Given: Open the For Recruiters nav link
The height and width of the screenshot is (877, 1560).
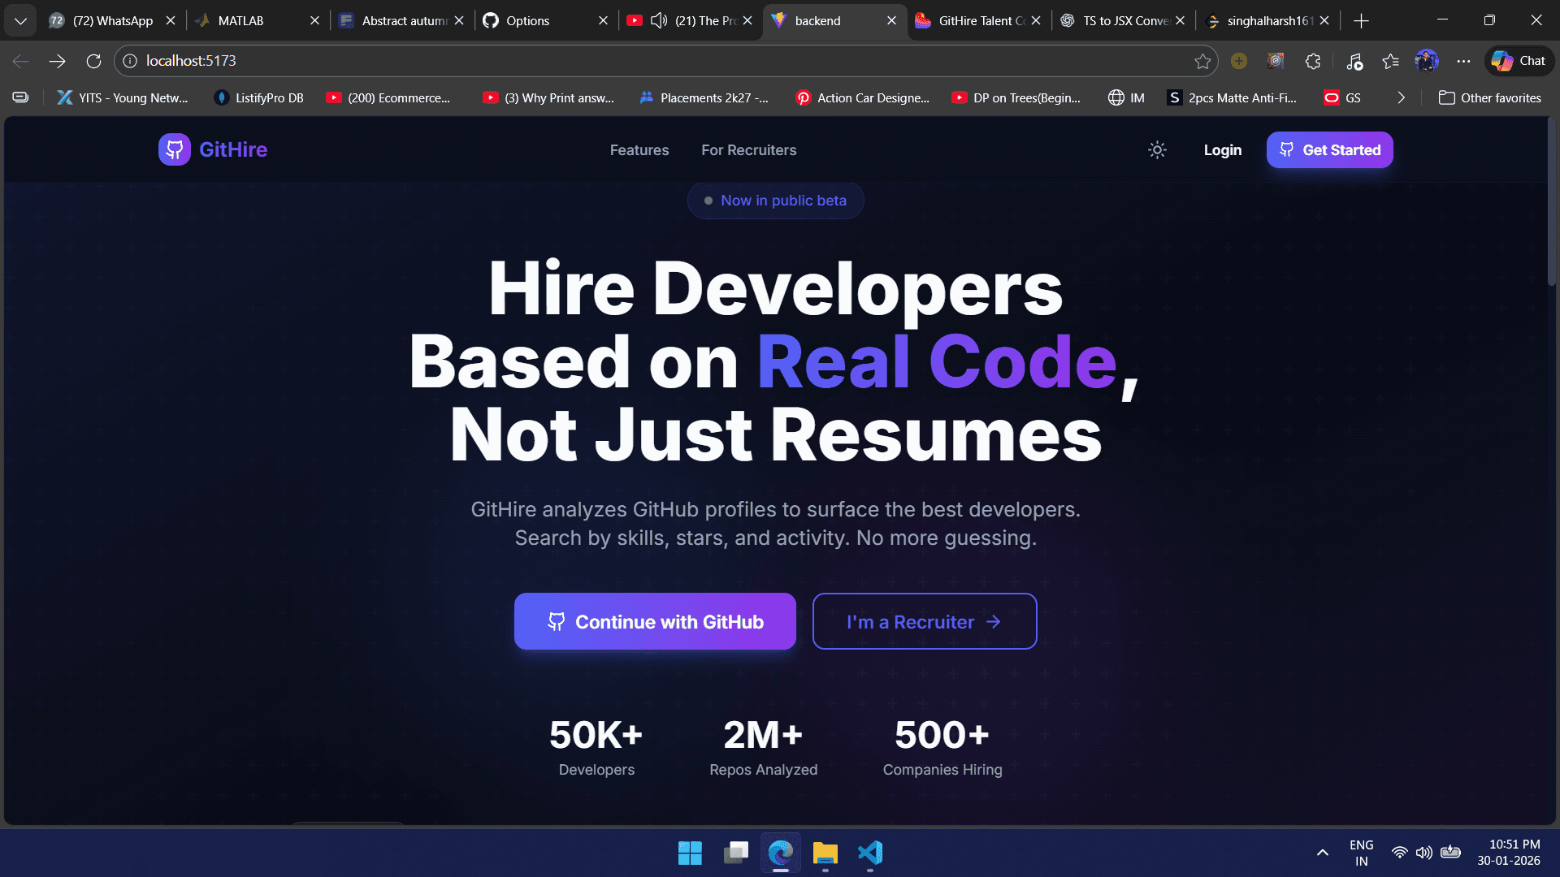Looking at the screenshot, I should click(748, 150).
